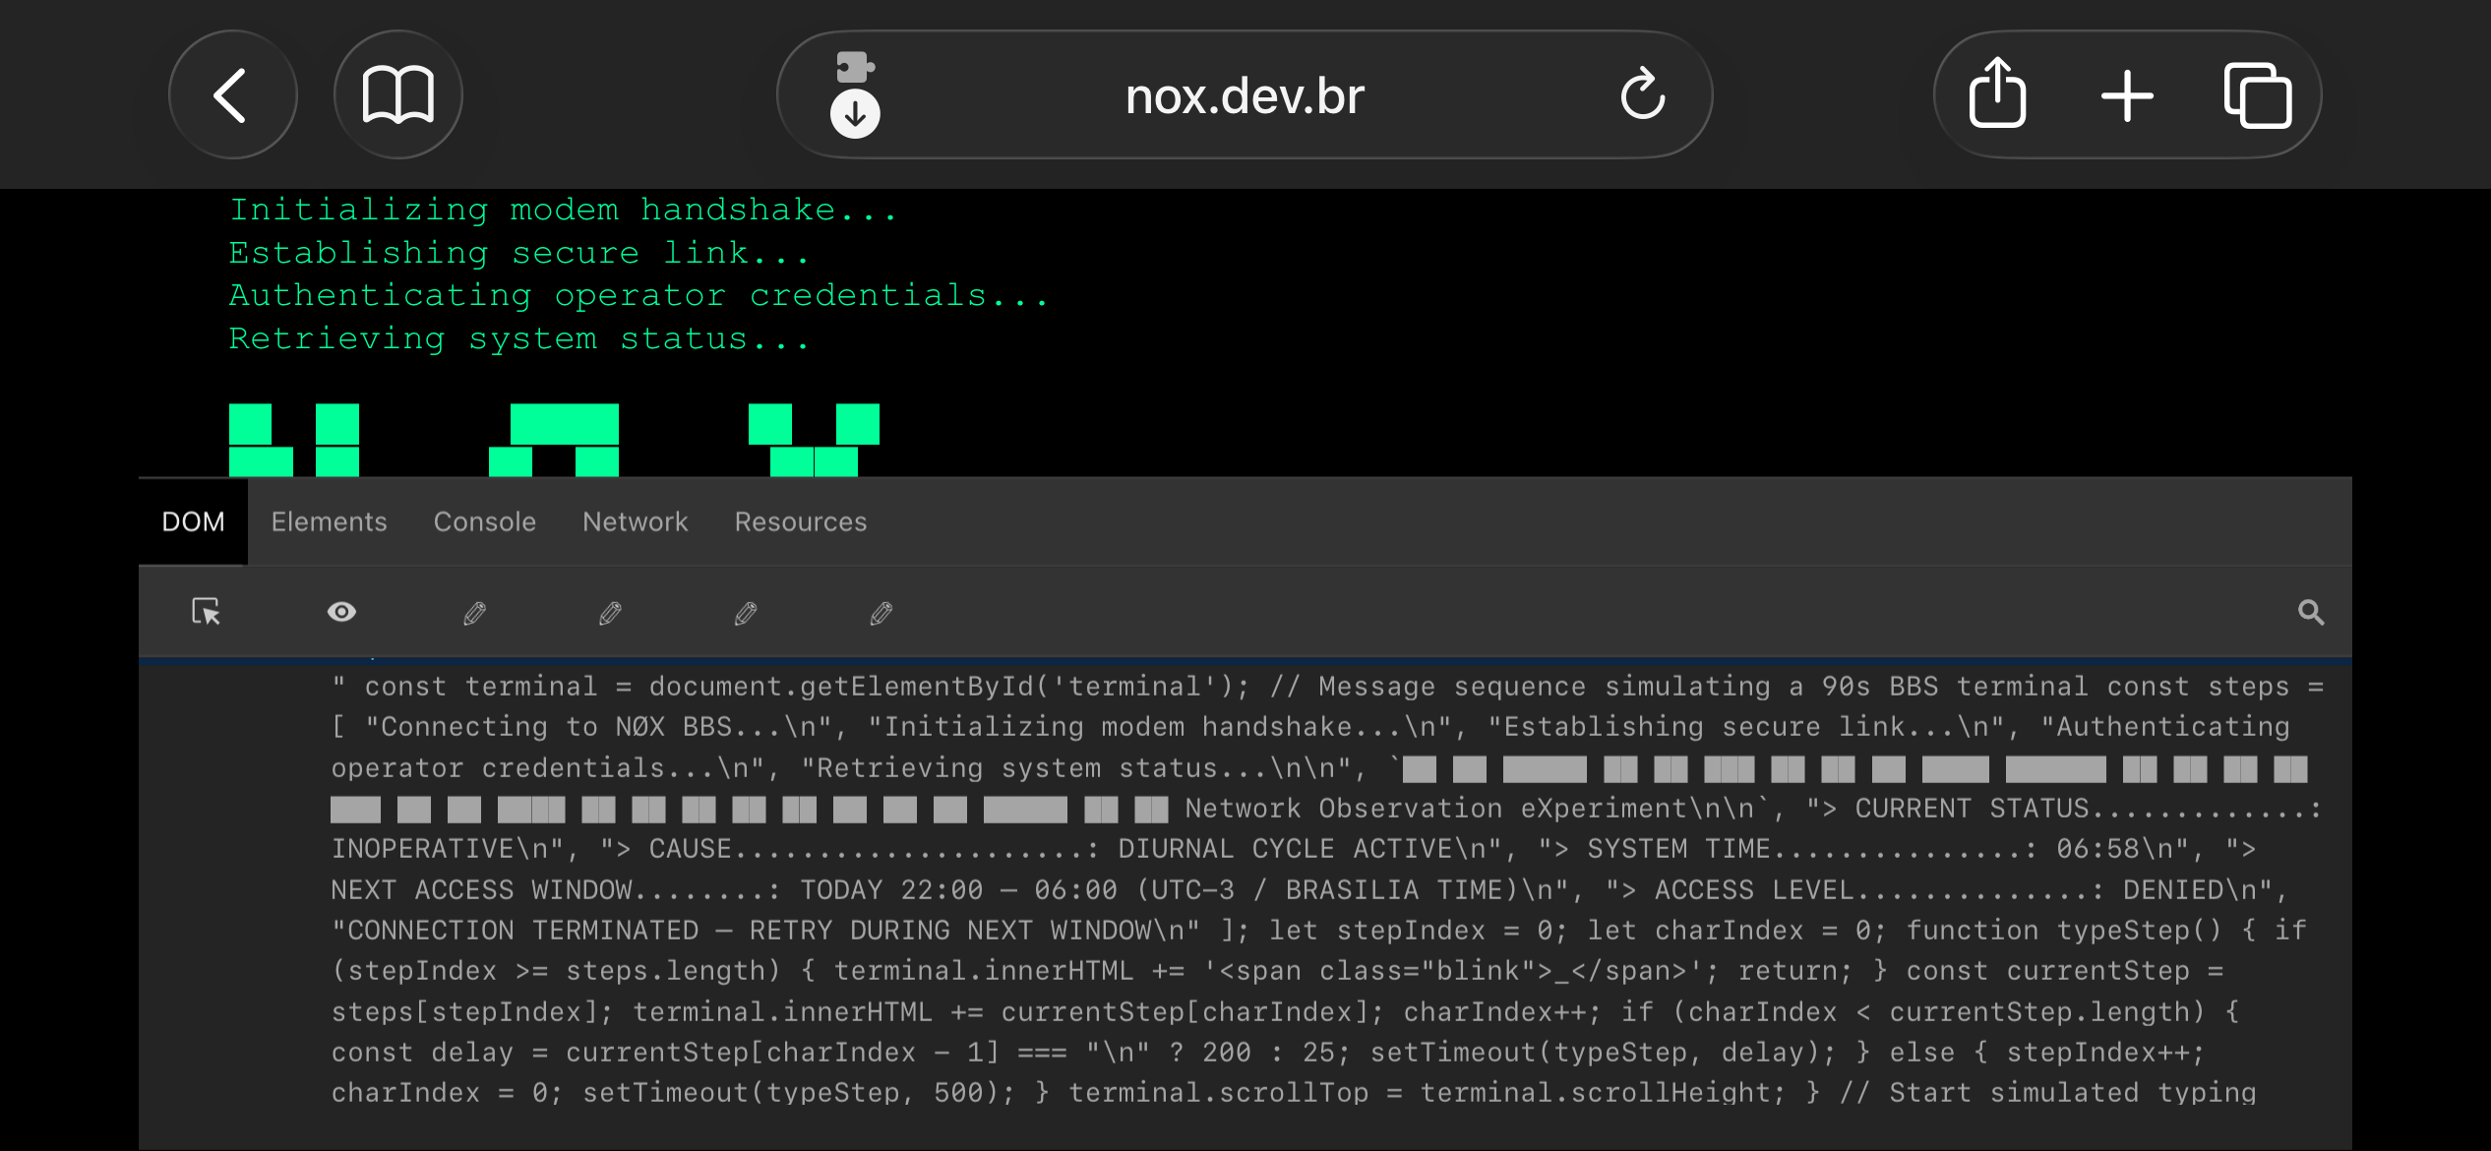Open the share sheet icon
This screenshot has height=1151, width=2491.
pos(1996,95)
